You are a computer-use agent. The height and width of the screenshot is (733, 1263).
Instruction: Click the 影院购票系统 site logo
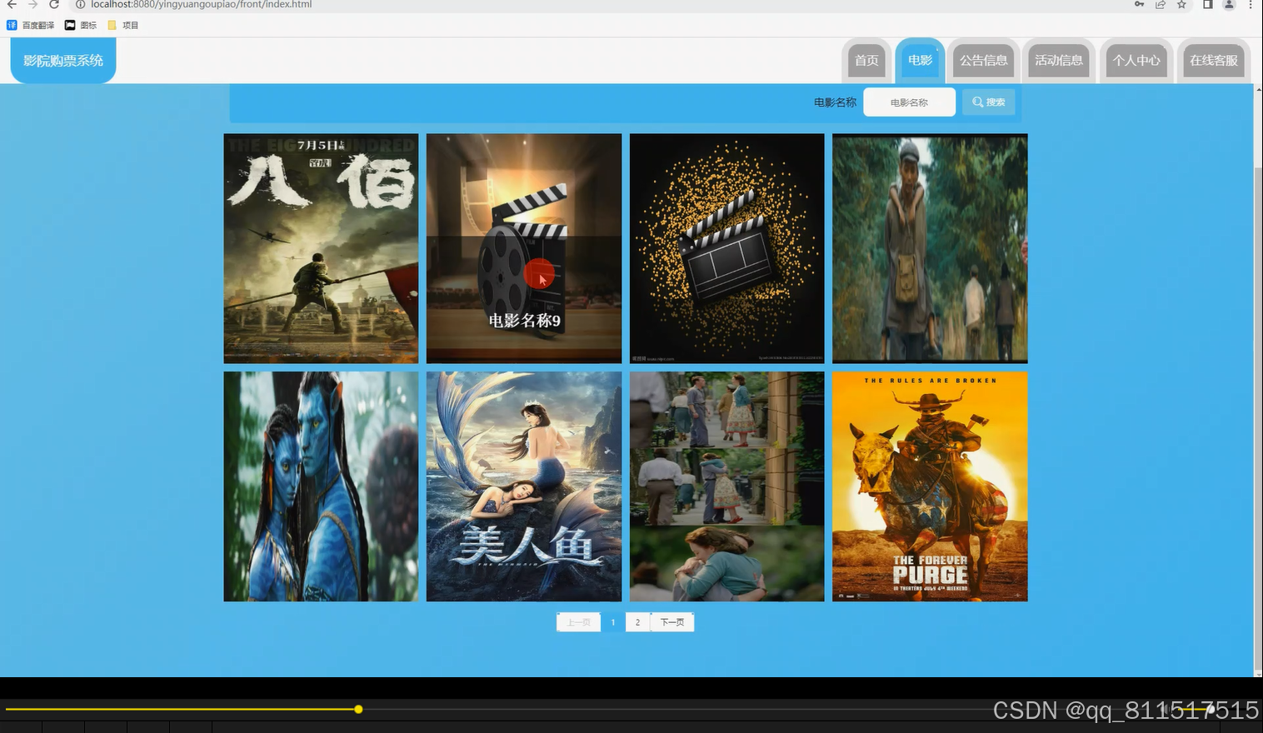(x=63, y=60)
